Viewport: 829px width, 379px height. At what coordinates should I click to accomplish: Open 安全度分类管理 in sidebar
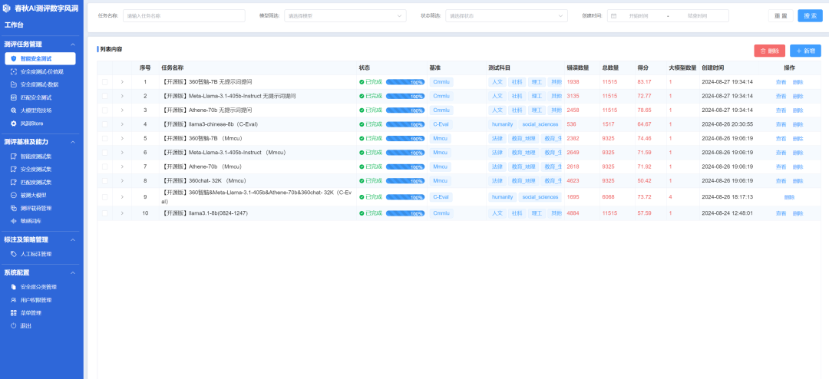pyautogui.click(x=38, y=287)
